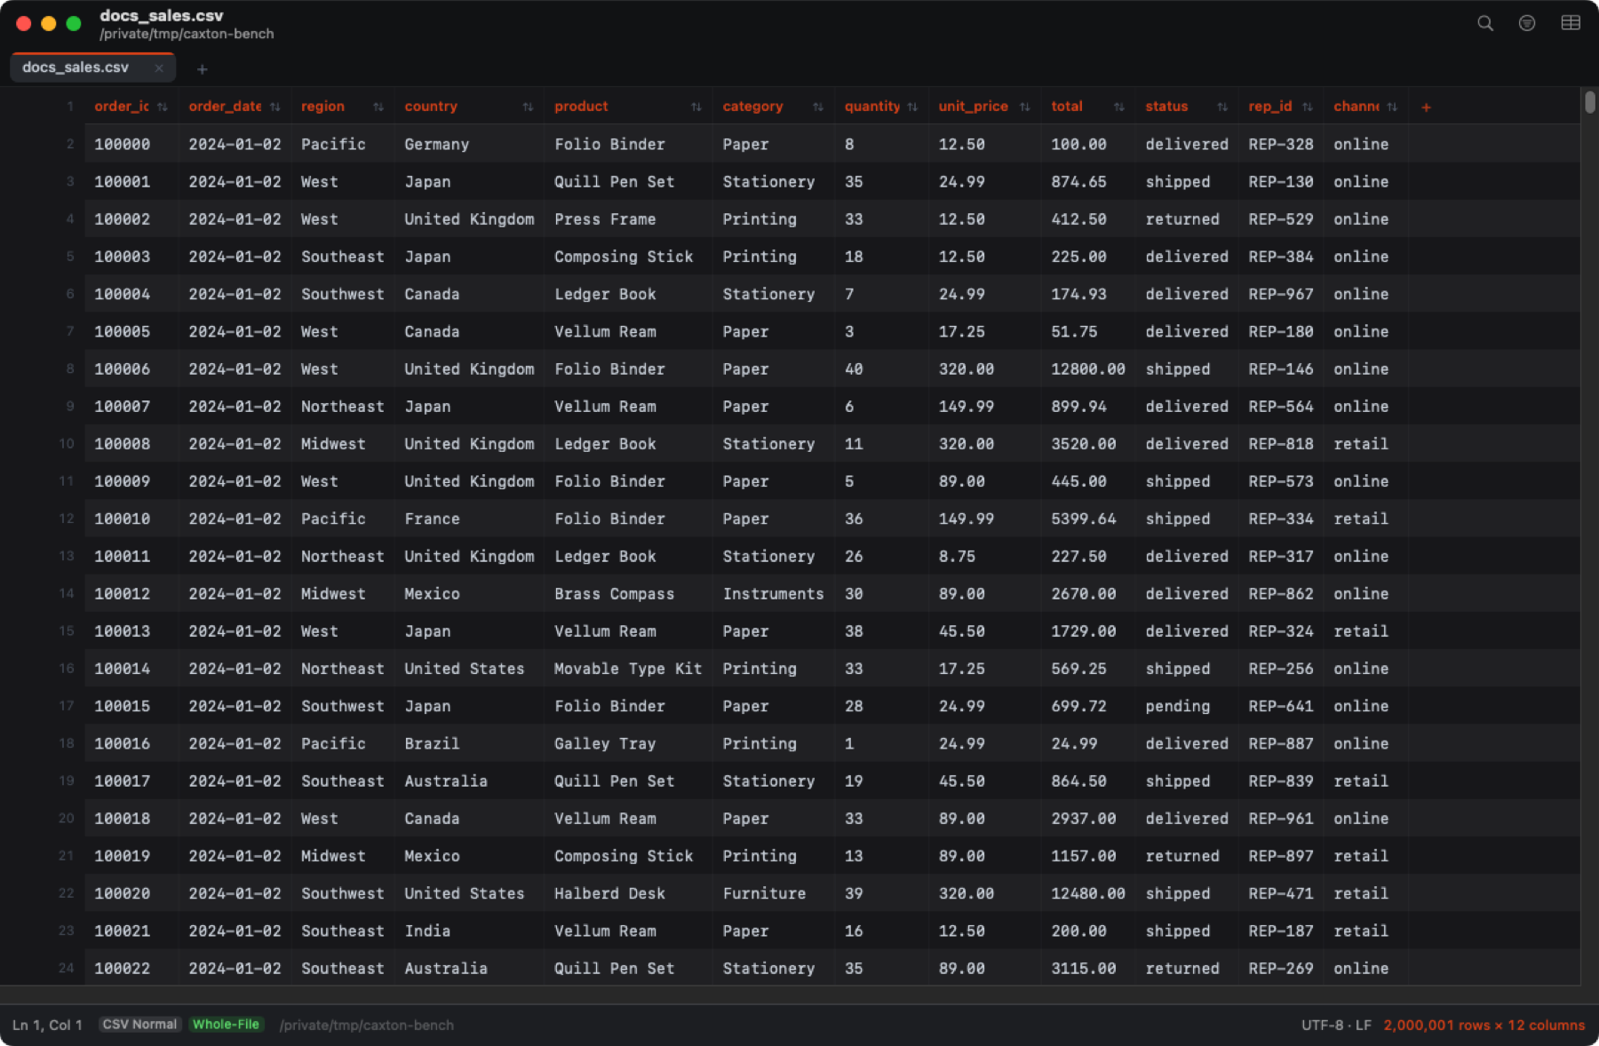
Task: Select the REP-887 rep_id cell
Action: point(1281,743)
